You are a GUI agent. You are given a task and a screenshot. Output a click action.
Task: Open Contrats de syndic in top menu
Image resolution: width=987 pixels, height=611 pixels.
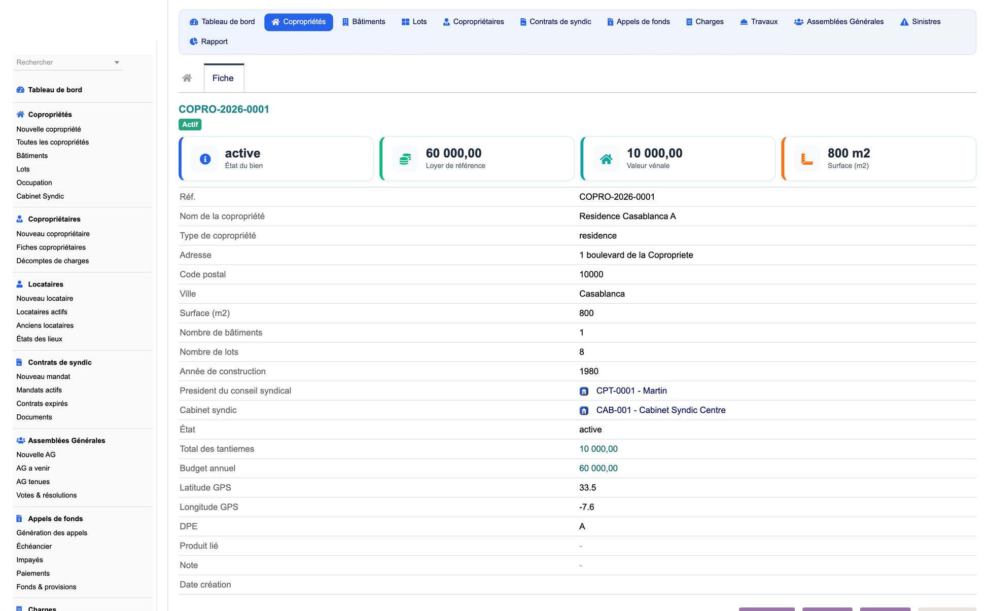[555, 22]
